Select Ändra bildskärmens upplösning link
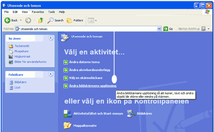Image resolution: width=214 pixels, height=132 pixels. 93,86
